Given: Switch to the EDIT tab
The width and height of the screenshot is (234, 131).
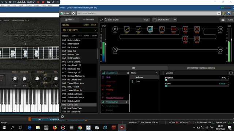Looking at the screenshot, I should tap(134, 68).
